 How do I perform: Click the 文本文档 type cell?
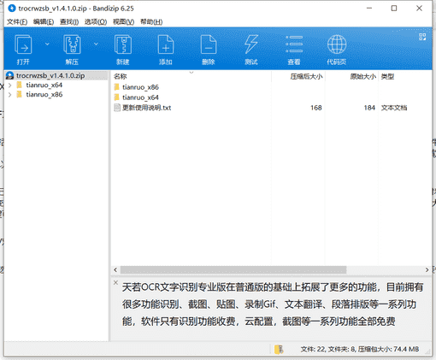pos(394,108)
